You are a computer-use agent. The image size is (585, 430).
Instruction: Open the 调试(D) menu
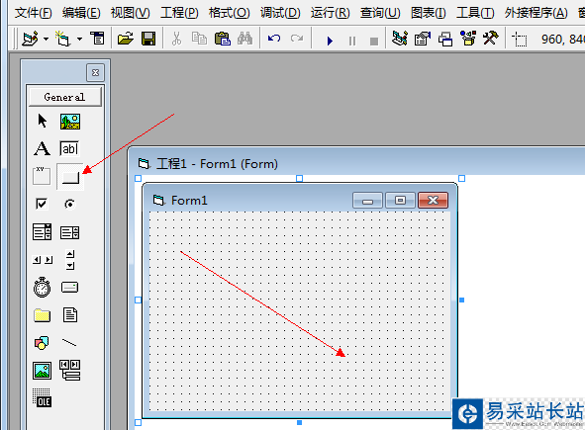(x=280, y=13)
